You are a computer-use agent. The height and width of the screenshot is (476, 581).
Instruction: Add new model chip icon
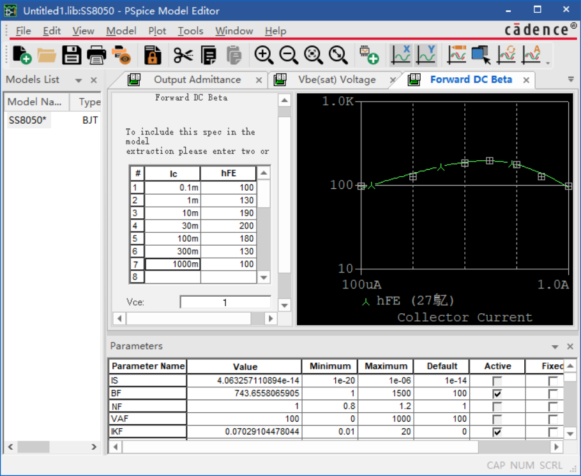click(370, 56)
